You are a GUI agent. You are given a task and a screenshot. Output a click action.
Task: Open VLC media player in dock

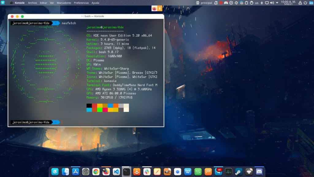(136, 171)
